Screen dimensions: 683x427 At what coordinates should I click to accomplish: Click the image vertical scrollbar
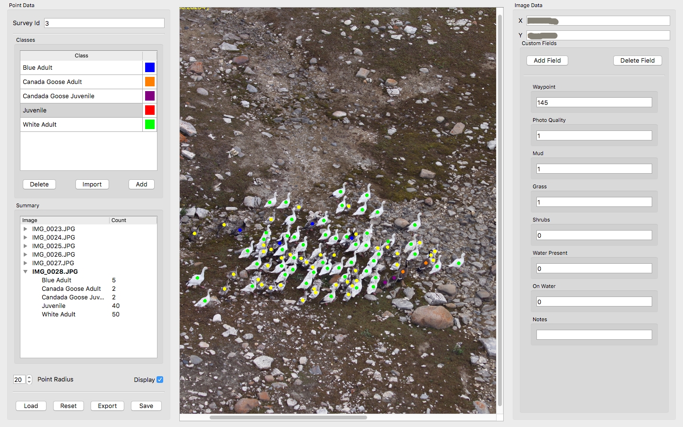[x=500, y=210]
